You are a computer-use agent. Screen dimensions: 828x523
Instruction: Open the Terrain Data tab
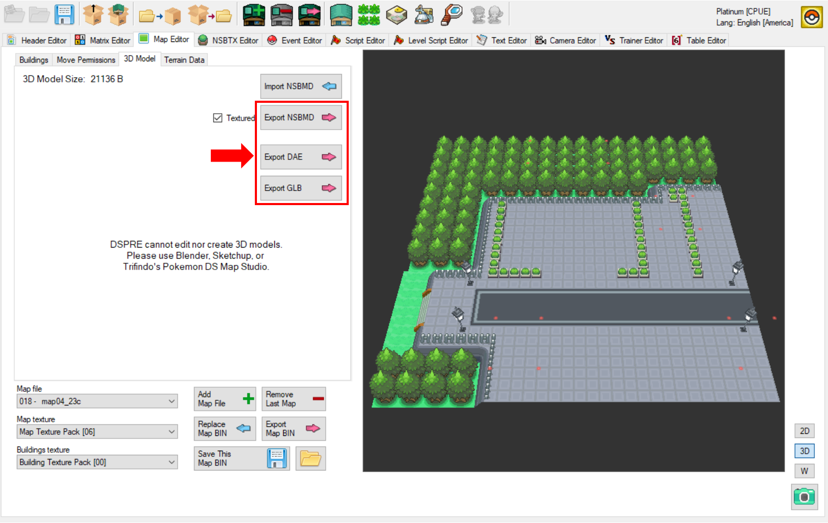(184, 60)
